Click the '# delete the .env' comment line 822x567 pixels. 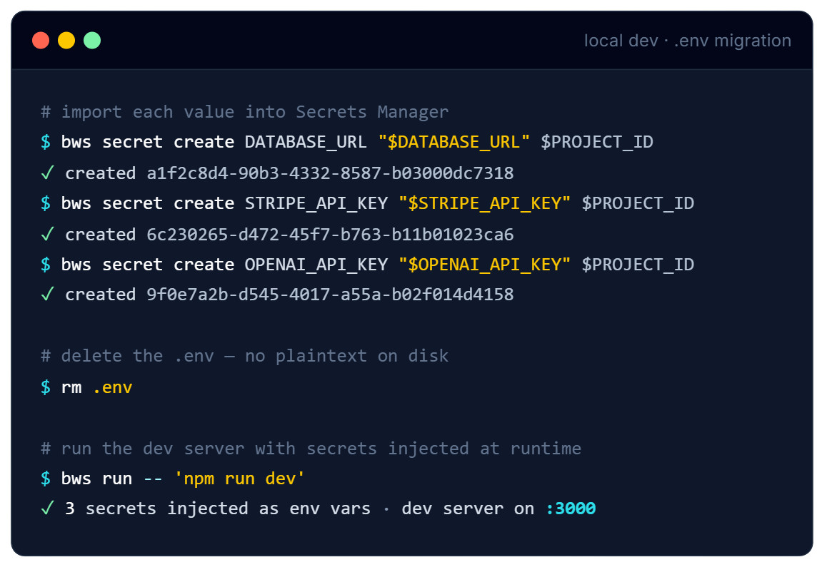coord(245,356)
